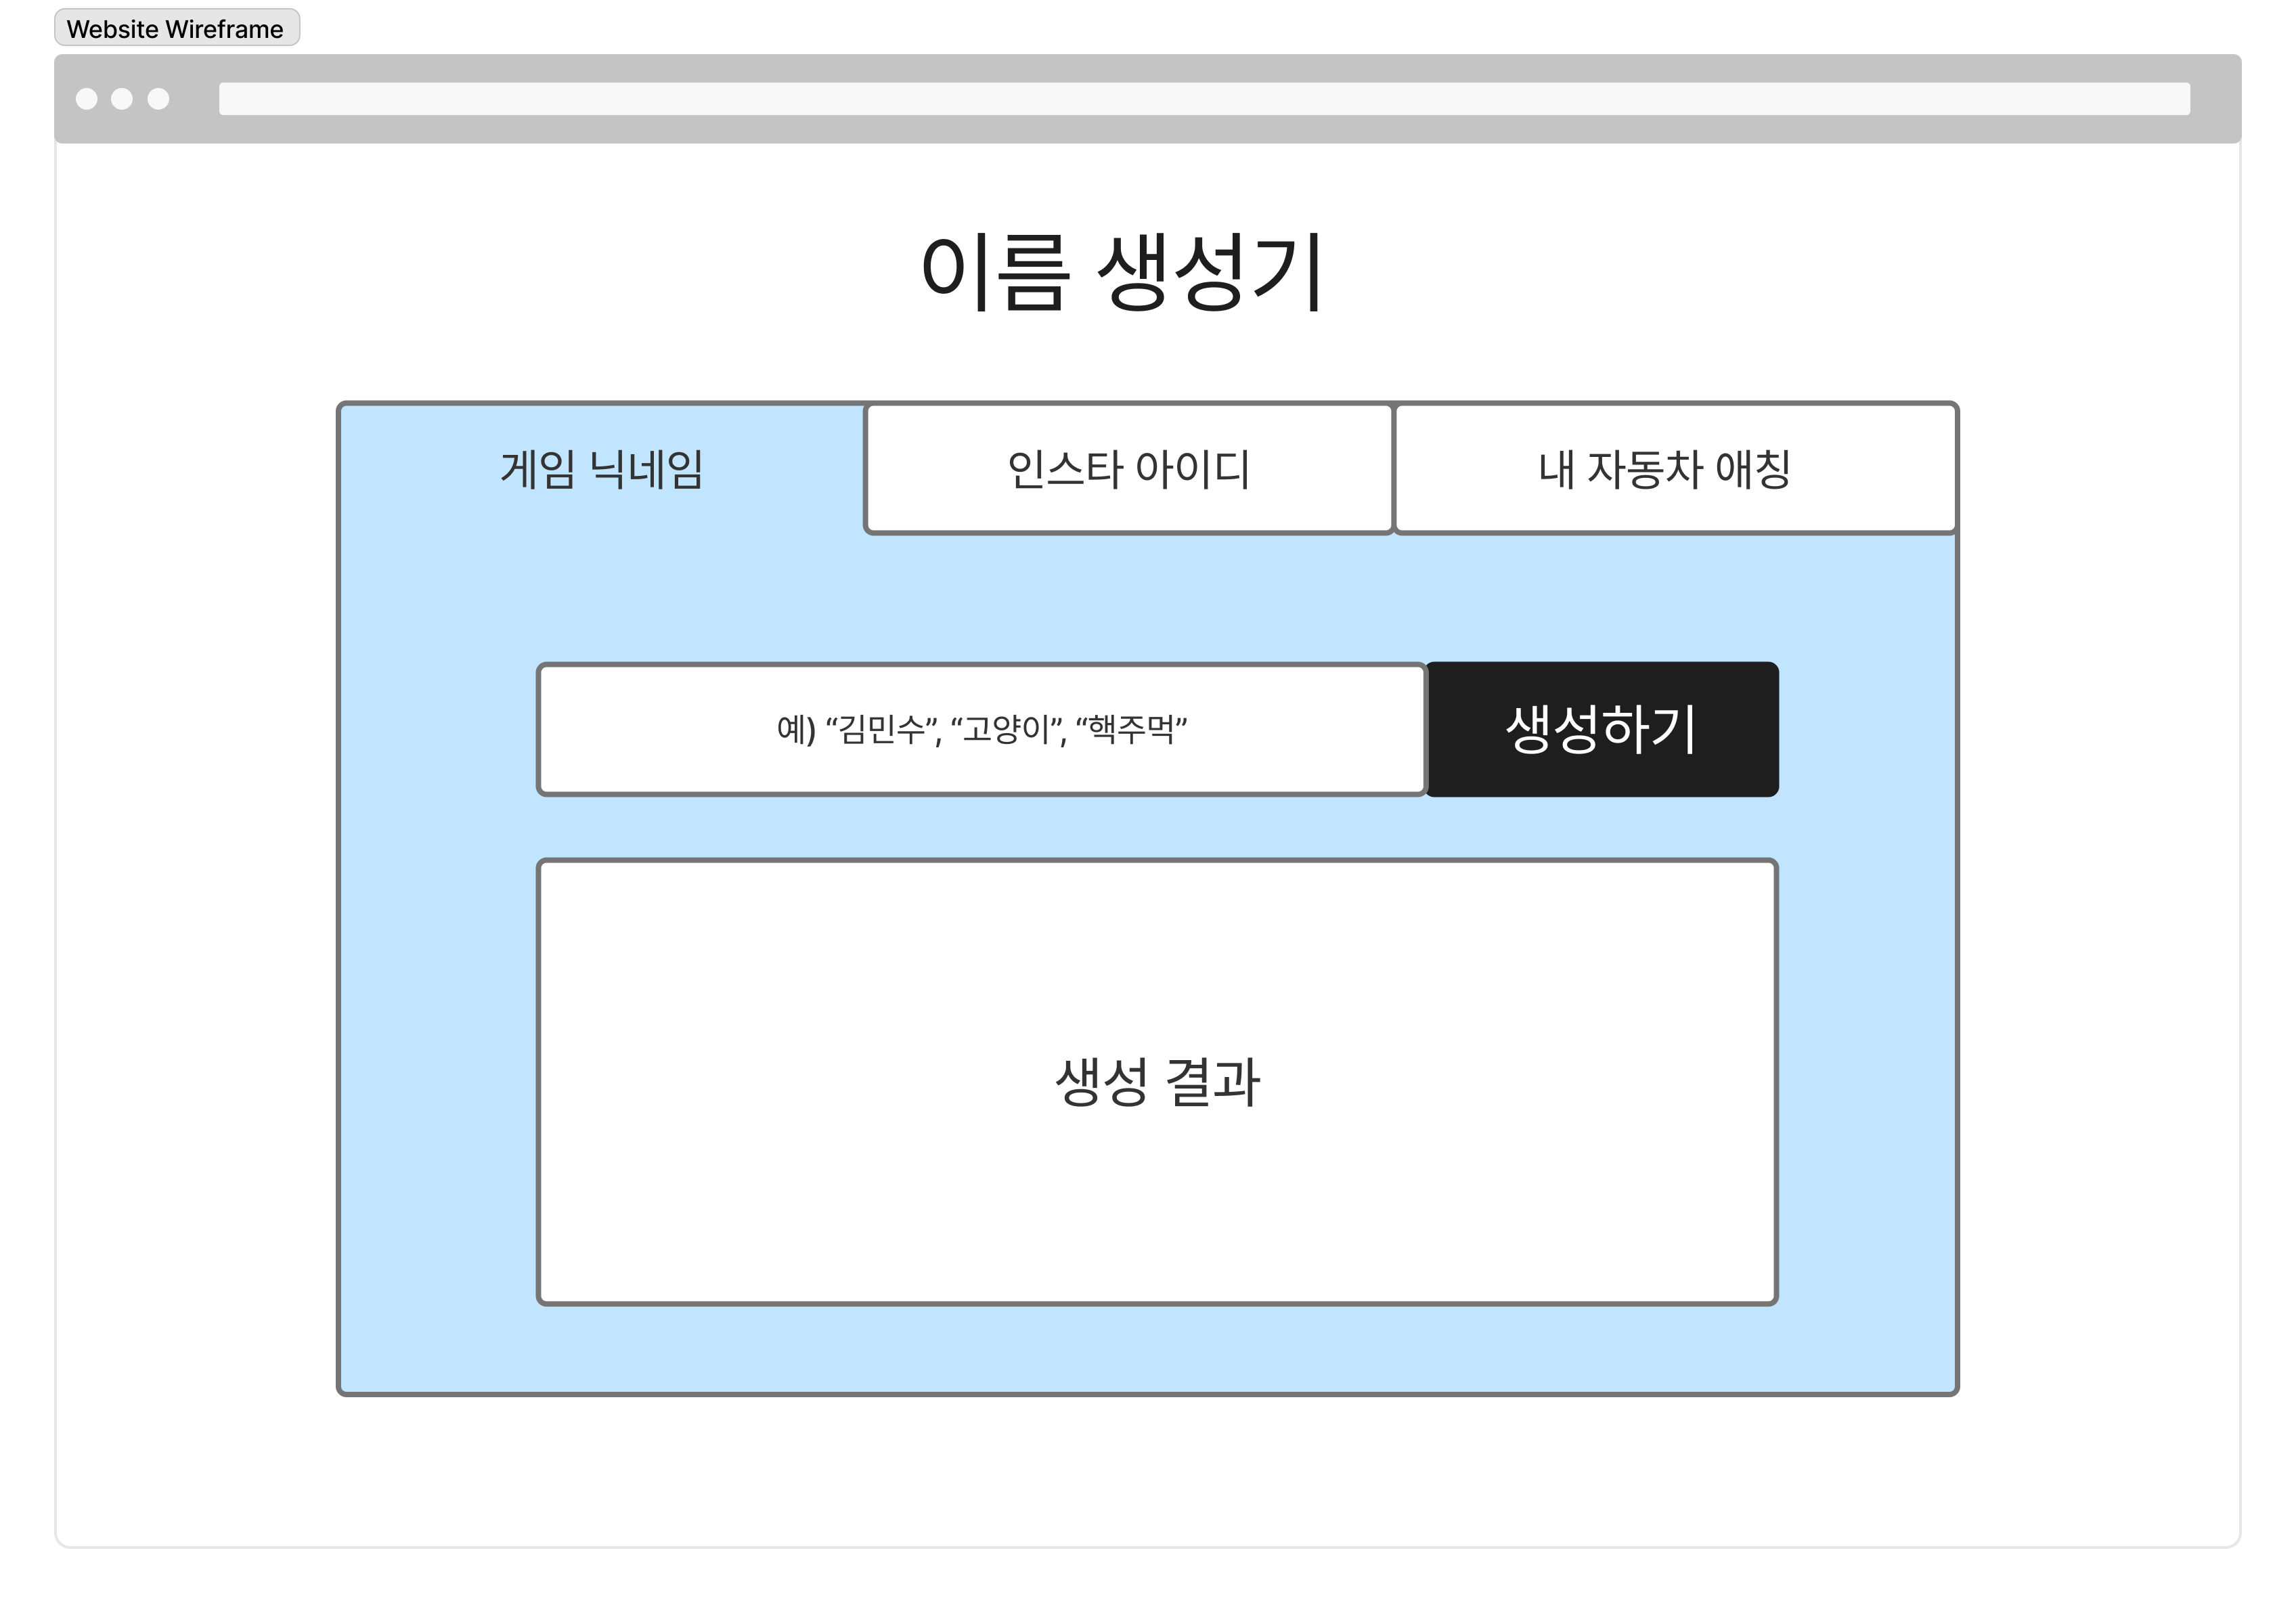Viewport: 2296px width, 1603px height.
Task: Click the Website Wireframe label
Action: click(x=176, y=29)
